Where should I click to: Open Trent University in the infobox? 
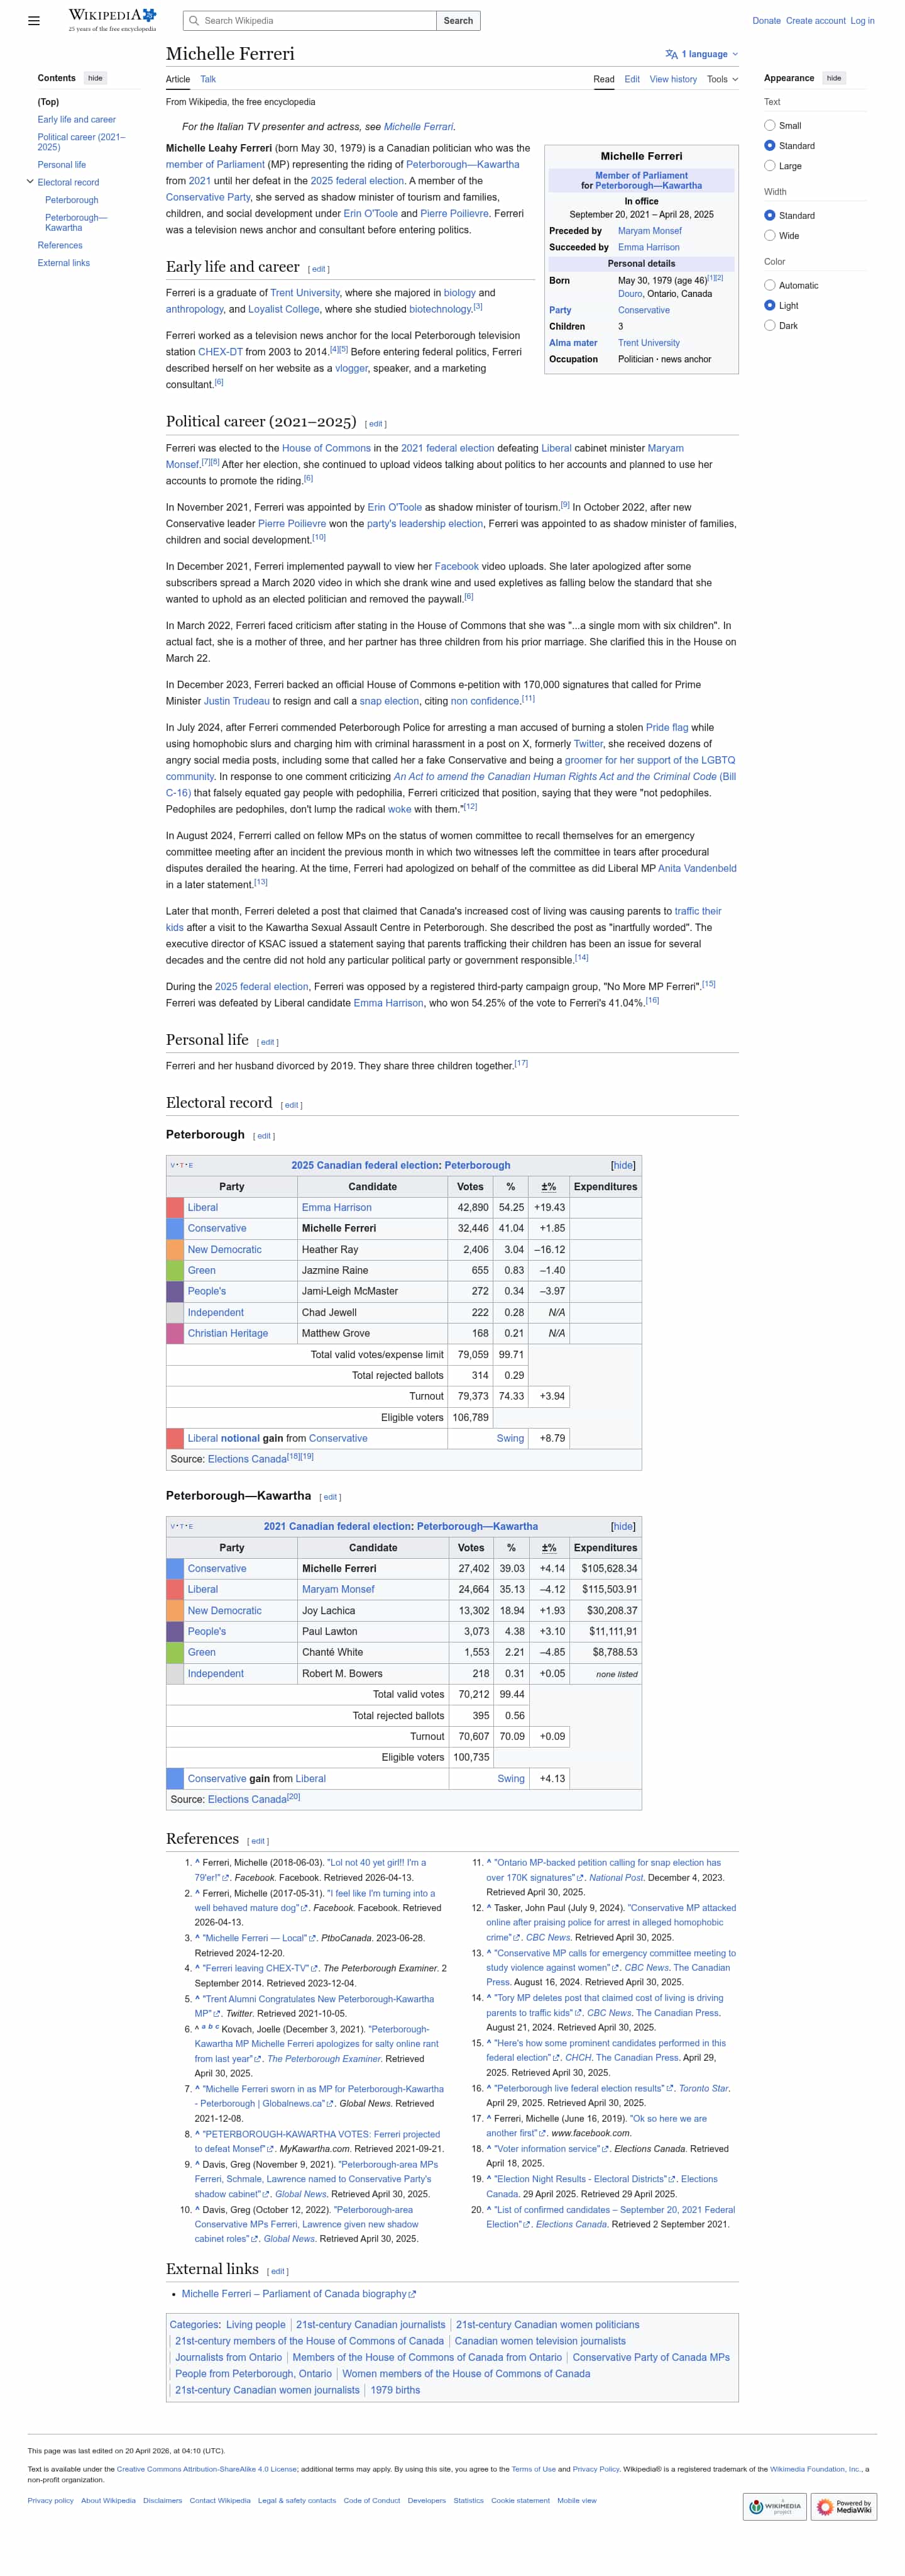tap(649, 343)
